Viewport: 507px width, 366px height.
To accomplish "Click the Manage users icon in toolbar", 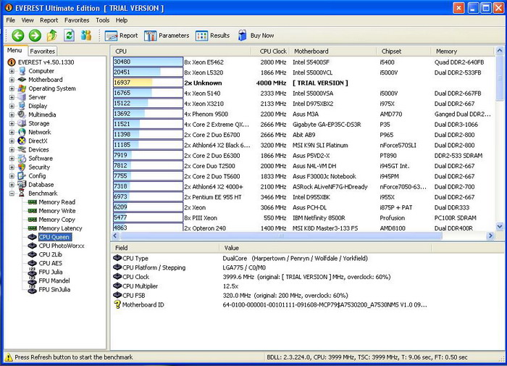I will pyautogui.click(x=86, y=36).
